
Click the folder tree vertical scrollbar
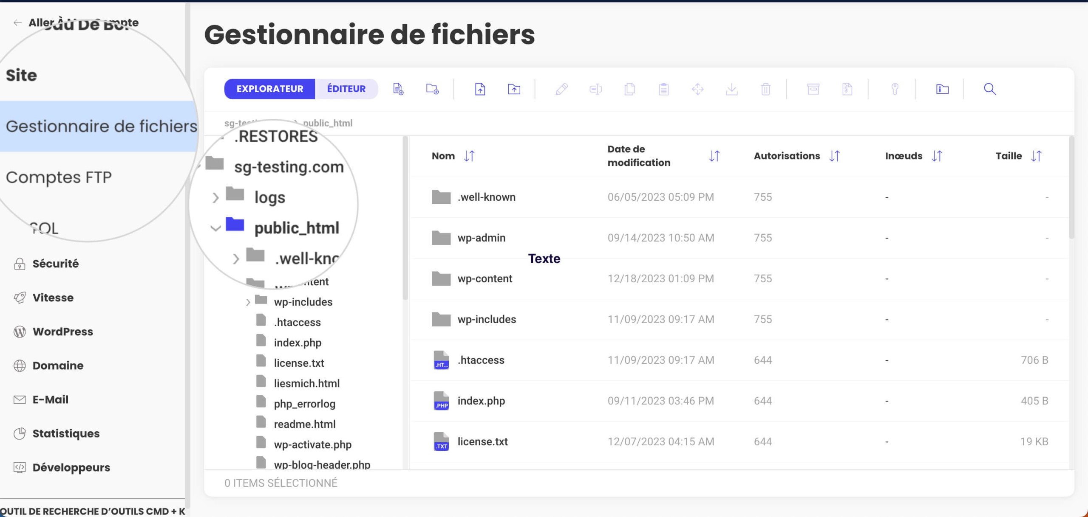tap(405, 218)
